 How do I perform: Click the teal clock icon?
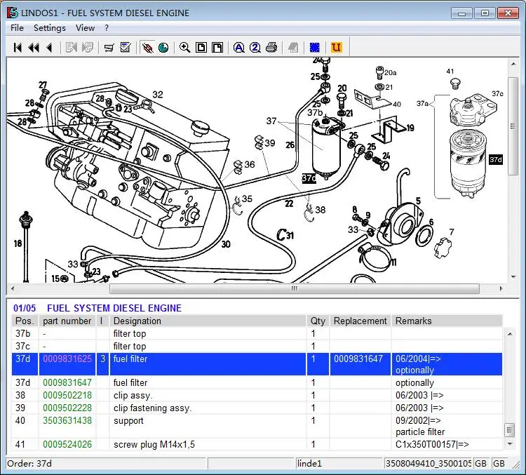tap(163, 48)
